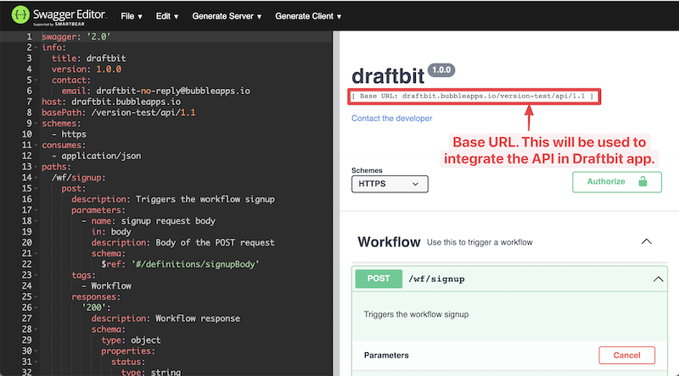Click the '- https' line in editor

pos(70,135)
